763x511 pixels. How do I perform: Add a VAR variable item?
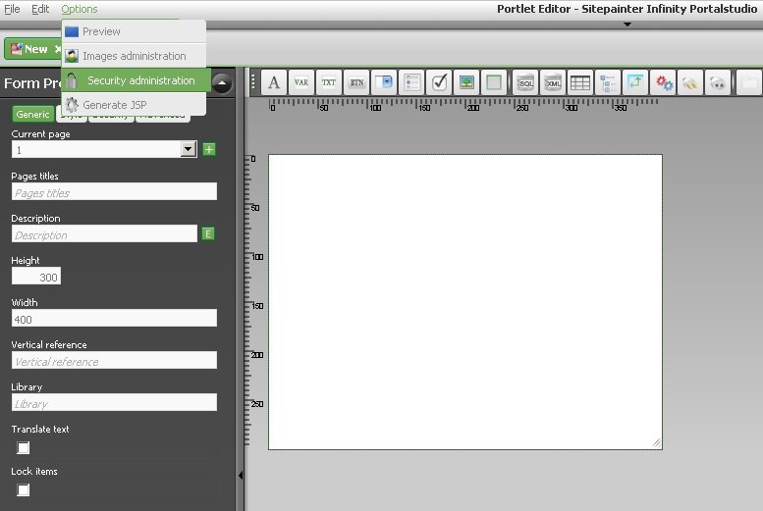(301, 82)
